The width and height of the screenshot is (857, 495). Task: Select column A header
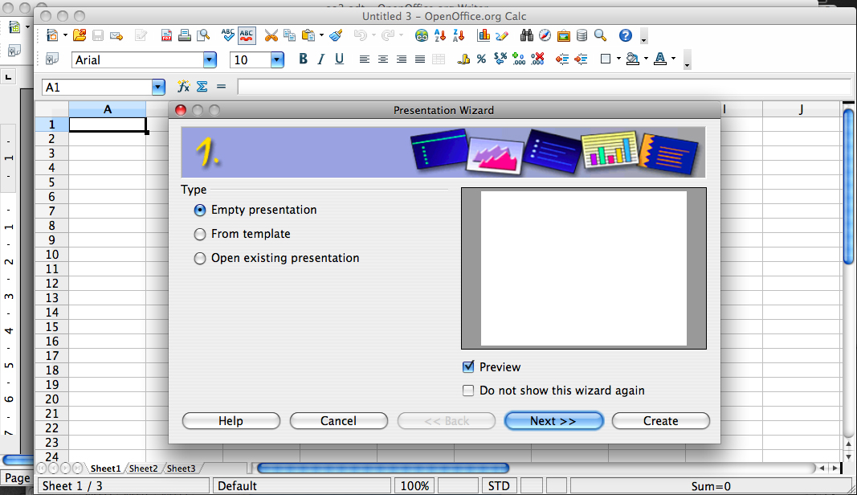(107, 109)
